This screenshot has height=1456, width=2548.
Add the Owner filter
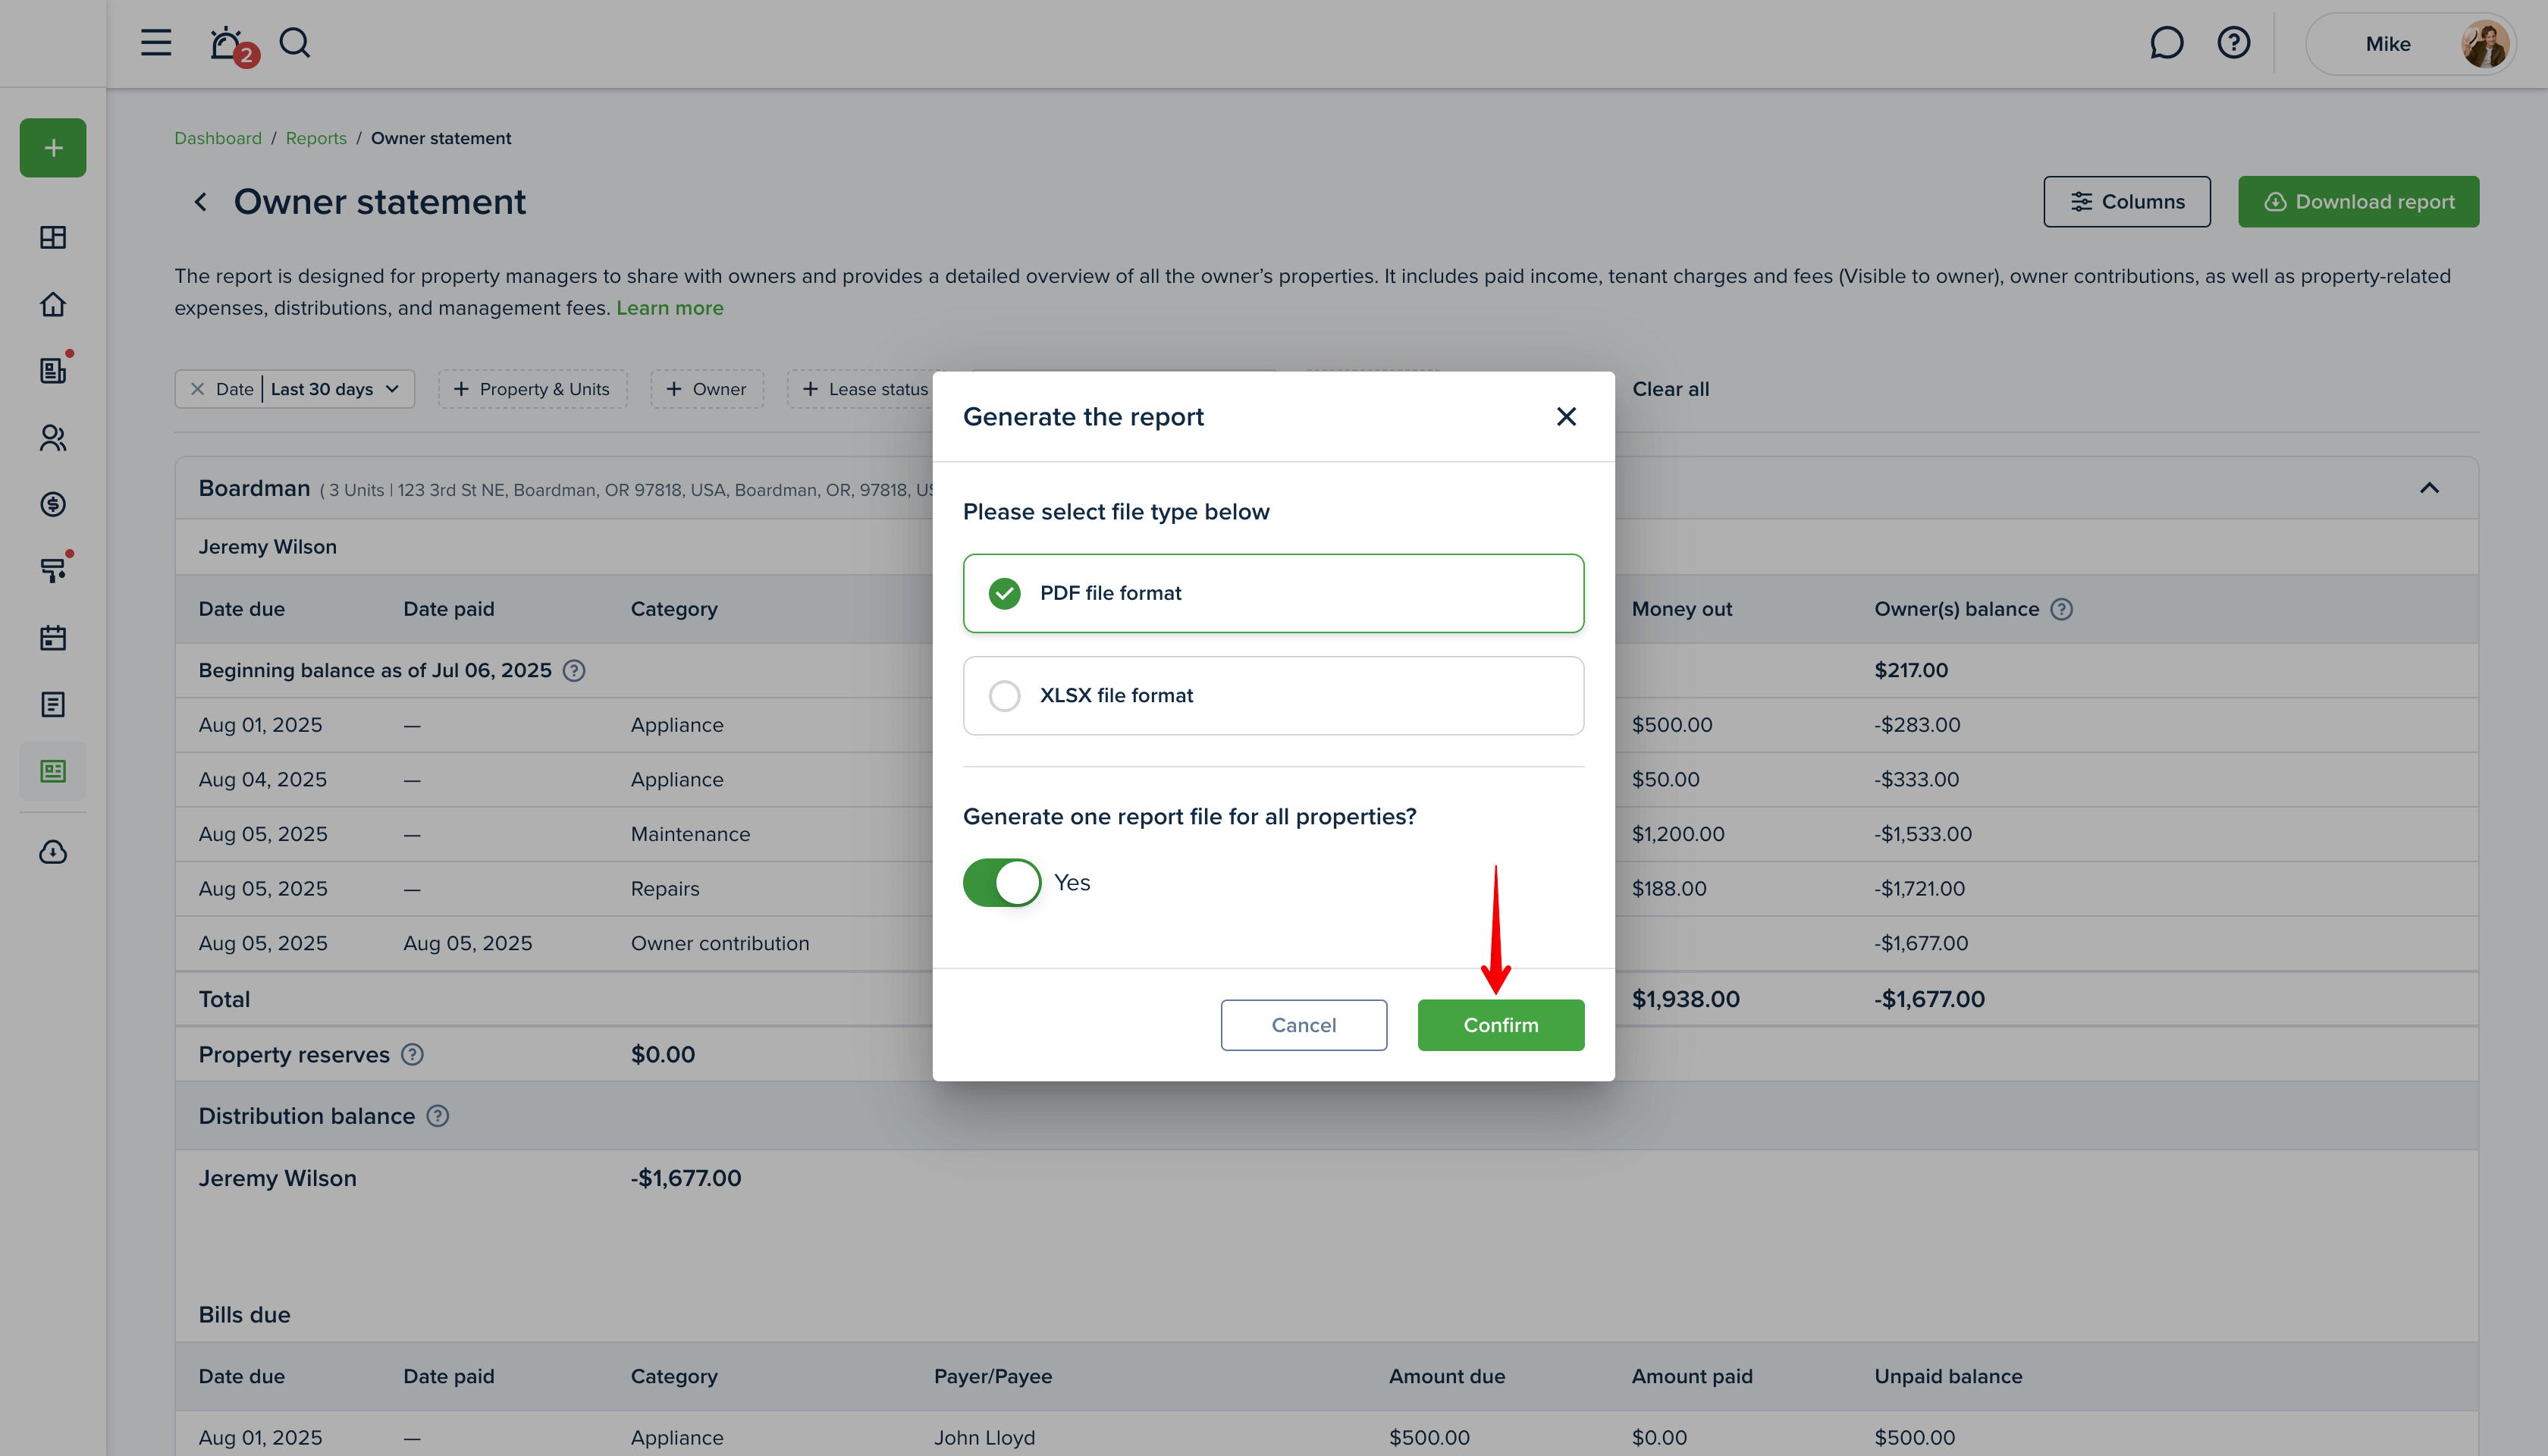pos(706,389)
